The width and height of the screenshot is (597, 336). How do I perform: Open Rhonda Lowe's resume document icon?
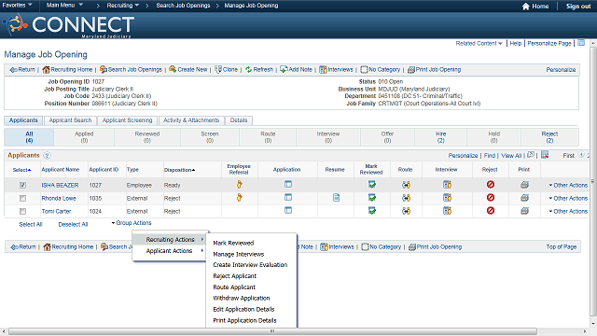[x=336, y=197]
